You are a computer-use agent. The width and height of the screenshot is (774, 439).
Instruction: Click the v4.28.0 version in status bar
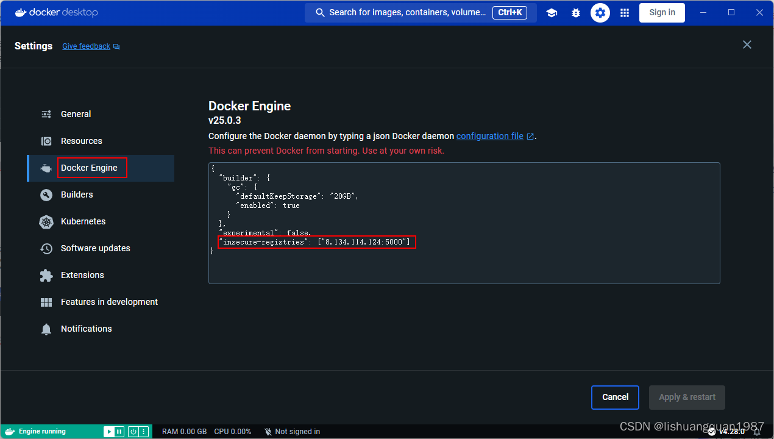[731, 432]
